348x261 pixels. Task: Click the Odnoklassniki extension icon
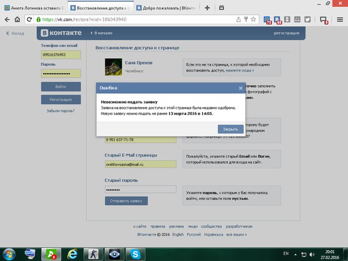click(287, 20)
